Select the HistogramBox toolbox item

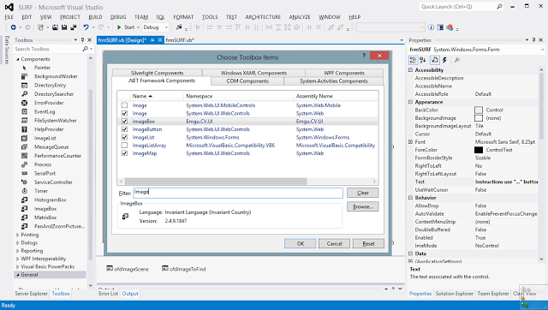pyautogui.click(x=50, y=200)
